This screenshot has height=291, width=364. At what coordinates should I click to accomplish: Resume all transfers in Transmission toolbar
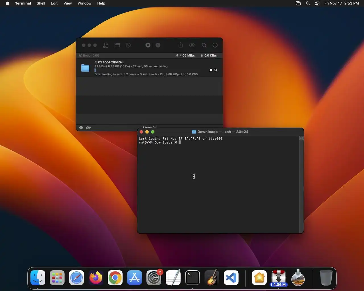[158, 45]
